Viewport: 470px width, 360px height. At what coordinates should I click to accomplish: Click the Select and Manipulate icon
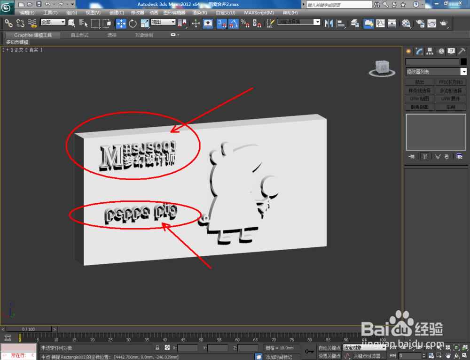[x=196, y=23]
